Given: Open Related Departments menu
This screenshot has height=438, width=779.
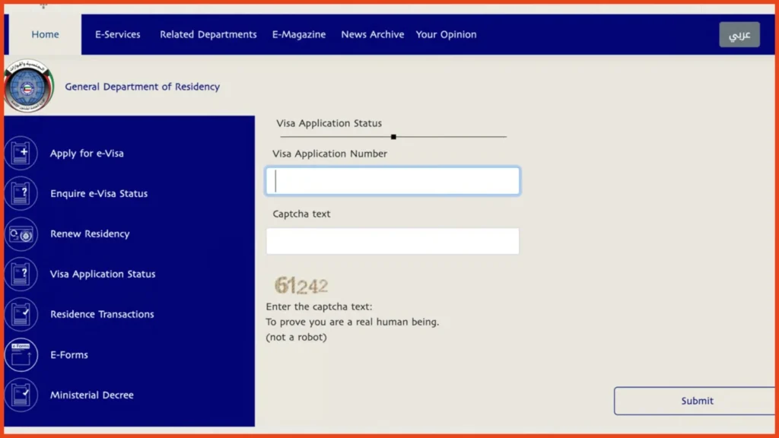Looking at the screenshot, I should (208, 34).
